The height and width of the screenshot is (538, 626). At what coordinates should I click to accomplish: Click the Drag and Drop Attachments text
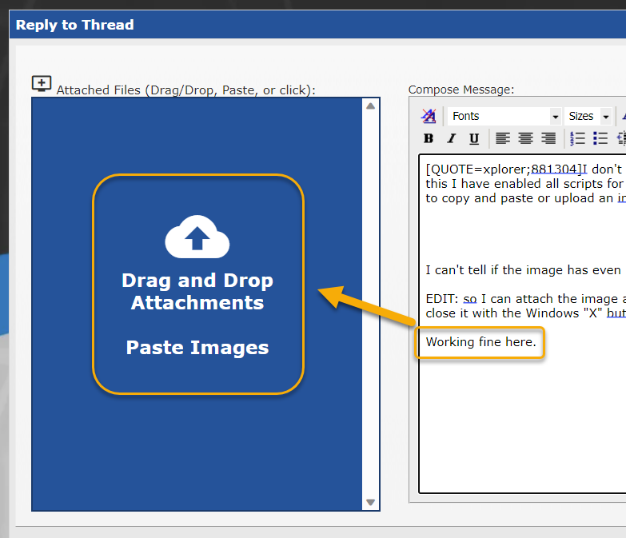click(x=197, y=291)
